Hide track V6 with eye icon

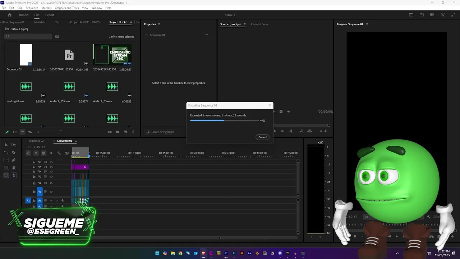point(51,162)
